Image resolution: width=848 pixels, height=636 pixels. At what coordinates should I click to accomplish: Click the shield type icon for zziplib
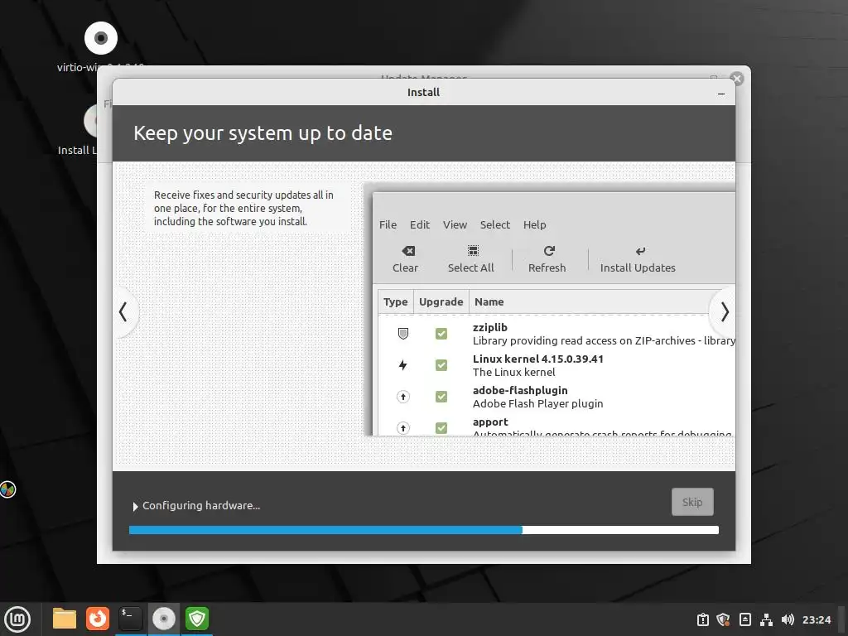coord(403,334)
